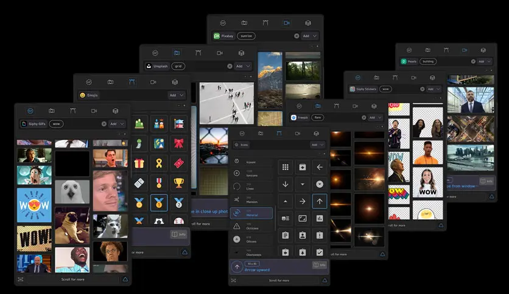The image size is (509, 294).
Task: Switch to photo tab in Unsplash panel
Action: coord(177,53)
